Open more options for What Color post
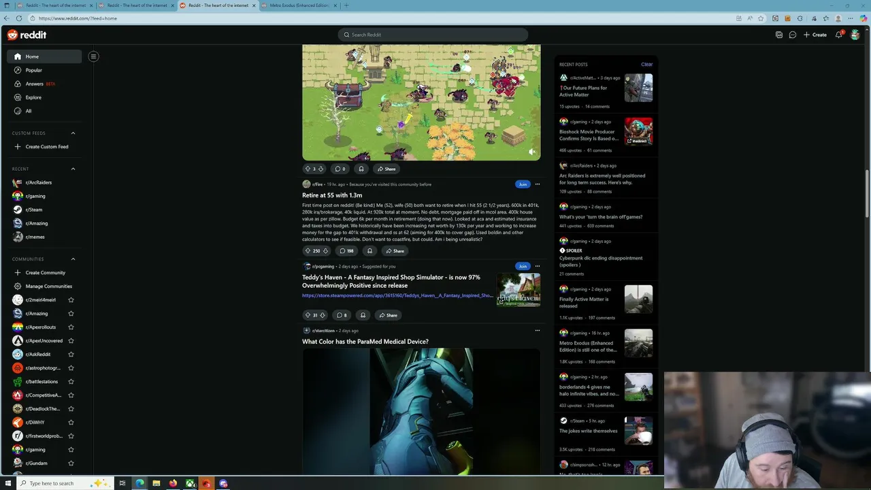 (x=538, y=331)
